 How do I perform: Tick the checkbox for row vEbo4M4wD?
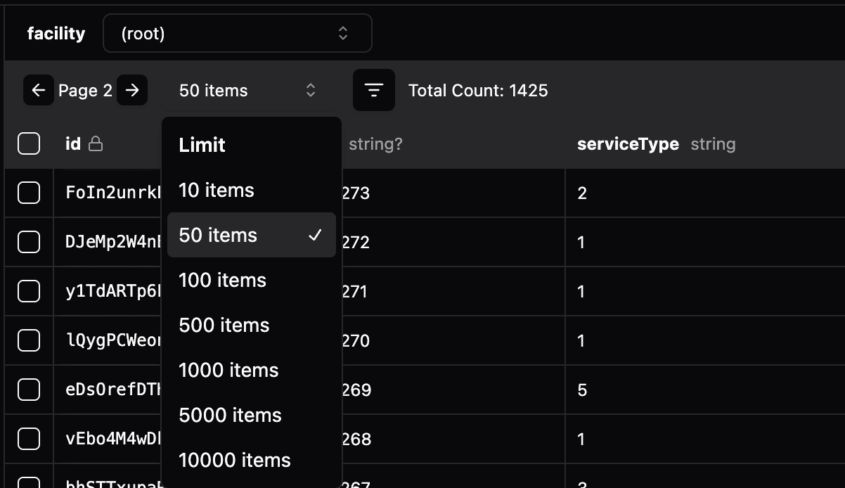29,439
